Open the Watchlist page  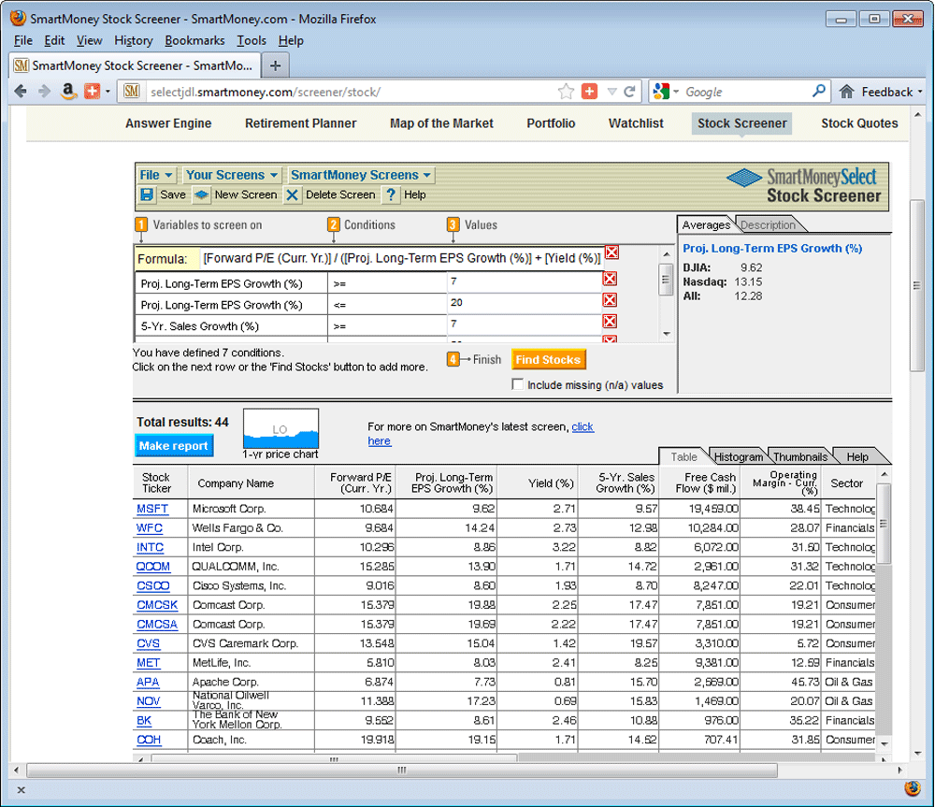(x=636, y=123)
